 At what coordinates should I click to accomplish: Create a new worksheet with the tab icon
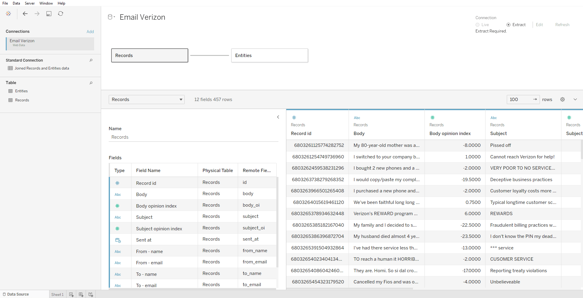(71, 294)
